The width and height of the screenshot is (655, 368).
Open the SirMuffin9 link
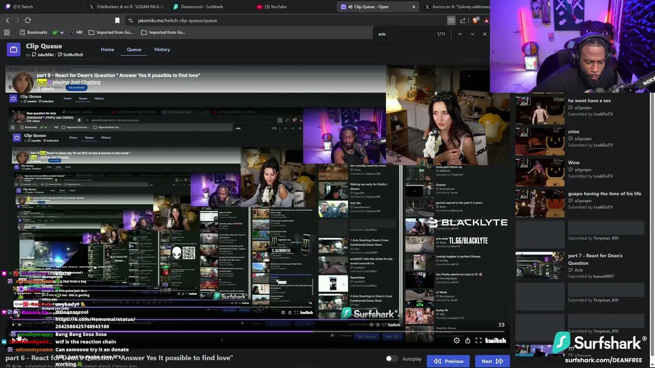pyautogui.click(x=70, y=55)
